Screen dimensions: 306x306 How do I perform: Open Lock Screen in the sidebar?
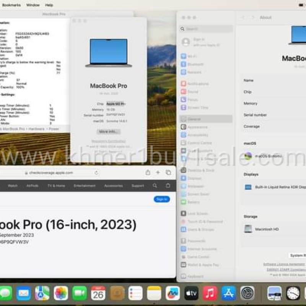pos(206,213)
